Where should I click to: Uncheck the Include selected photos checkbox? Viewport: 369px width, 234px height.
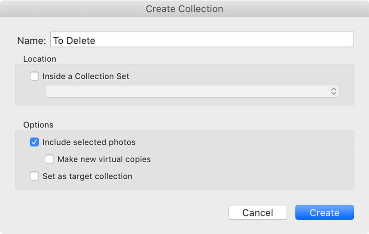[x=34, y=142]
